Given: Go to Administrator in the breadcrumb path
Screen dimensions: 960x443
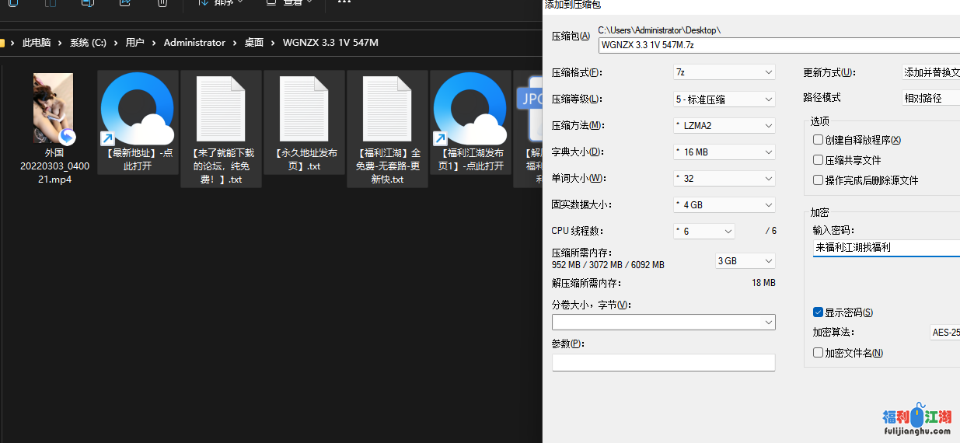Looking at the screenshot, I should point(194,43).
